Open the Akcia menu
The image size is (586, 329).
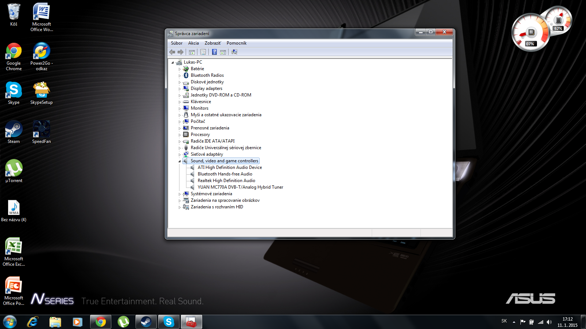(x=193, y=43)
